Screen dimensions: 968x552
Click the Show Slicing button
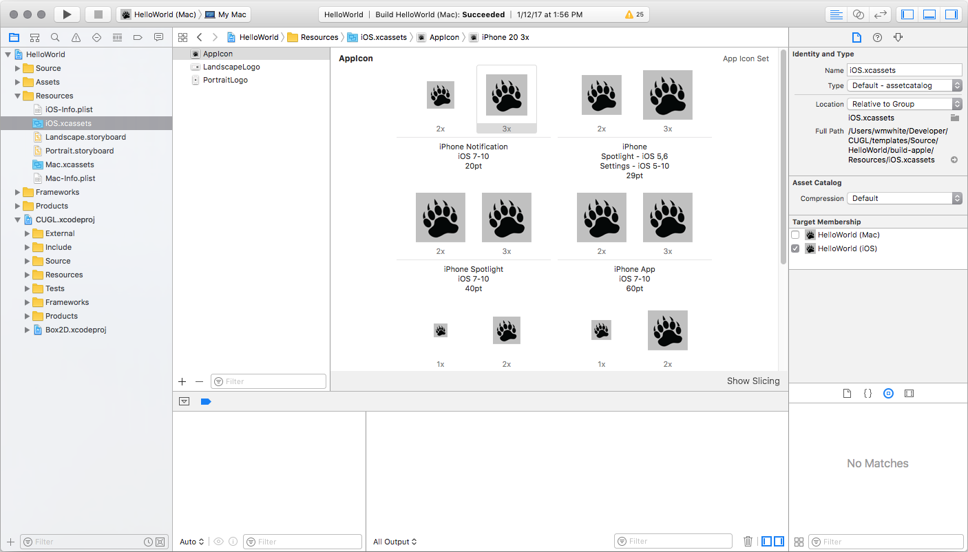(753, 381)
